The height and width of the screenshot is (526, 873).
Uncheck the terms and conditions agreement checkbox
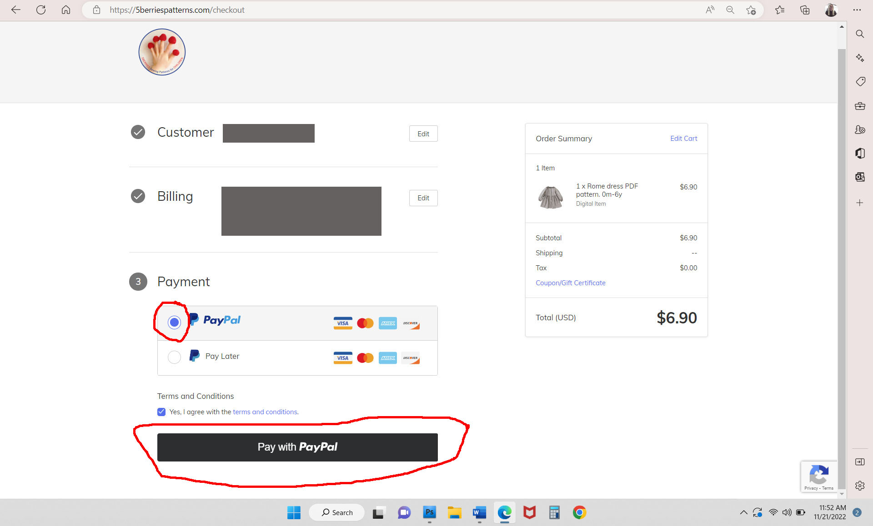click(x=161, y=412)
